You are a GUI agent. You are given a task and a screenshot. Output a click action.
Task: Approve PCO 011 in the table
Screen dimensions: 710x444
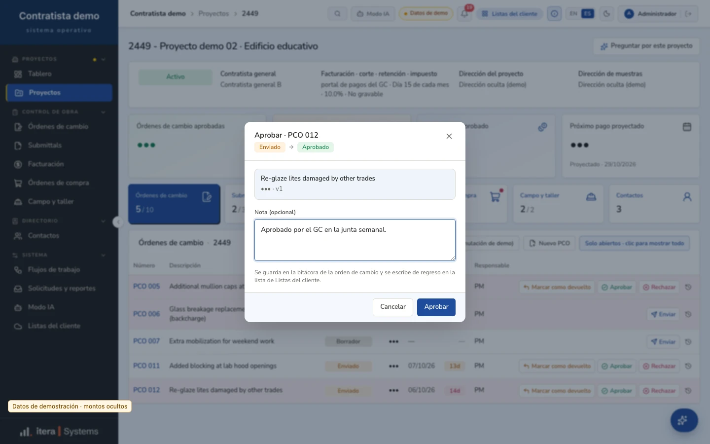616,366
